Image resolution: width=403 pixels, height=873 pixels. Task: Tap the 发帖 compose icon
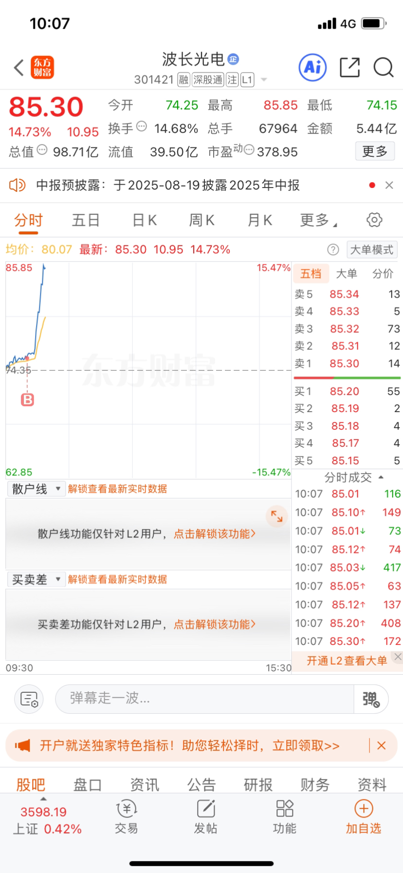[206, 809]
